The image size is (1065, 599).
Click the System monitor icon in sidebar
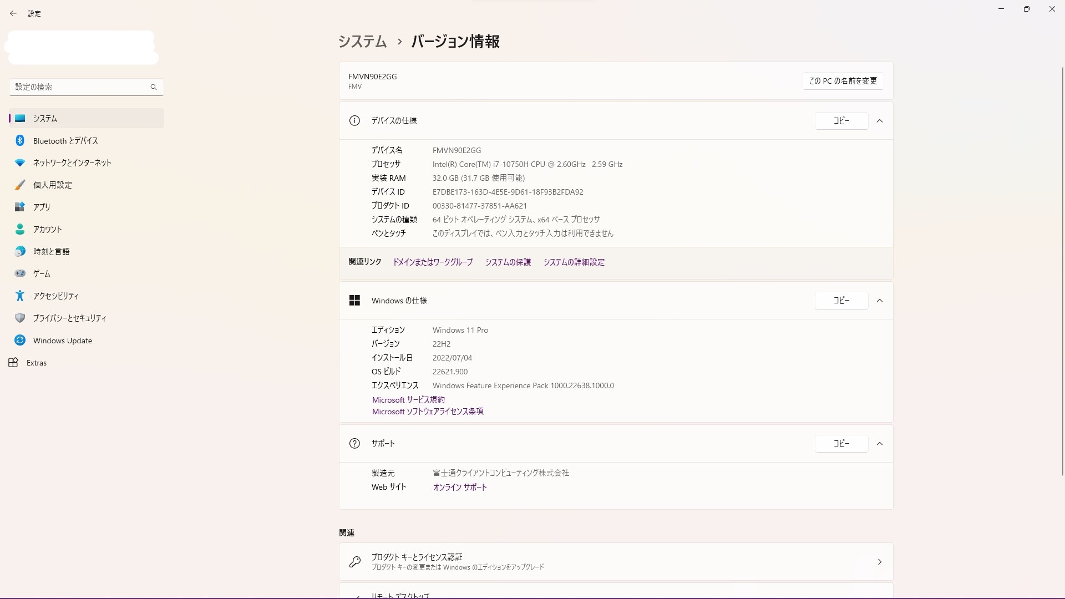(20, 118)
